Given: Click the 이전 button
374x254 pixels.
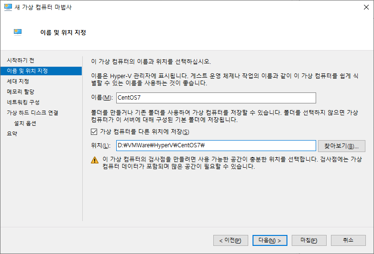Looking at the screenshot, I should click(x=231, y=241).
